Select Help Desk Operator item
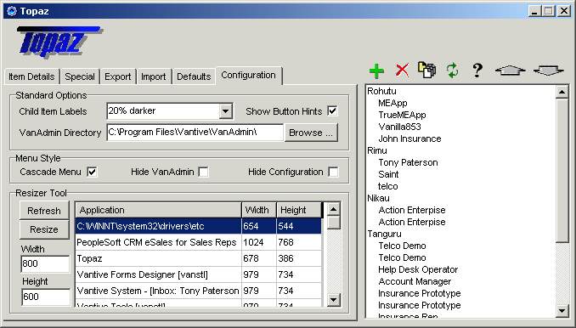The height and width of the screenshot is (328, 576). point(418,269)
